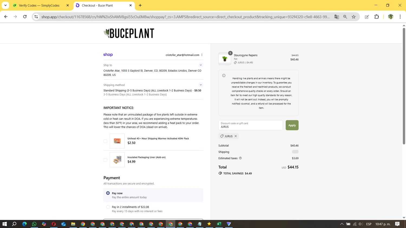Open Chrome three-dot menu
Viewport: 406px width, 228px height.
pos(400,17)
